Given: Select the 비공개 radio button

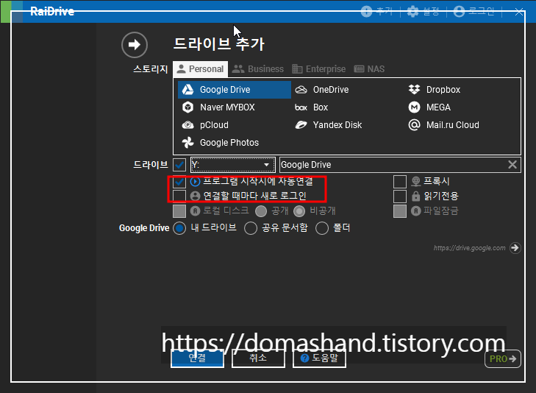Looking at the screenshot, I should 299,211.
